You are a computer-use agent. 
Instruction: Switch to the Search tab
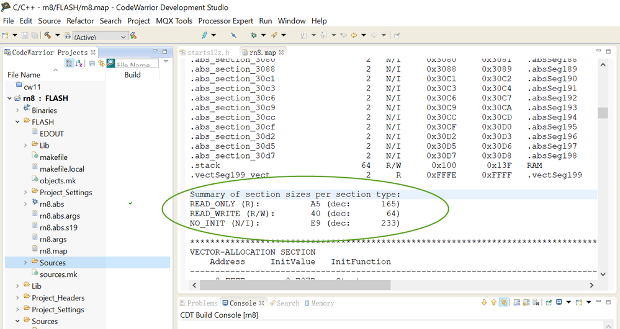tap(284, 304)
